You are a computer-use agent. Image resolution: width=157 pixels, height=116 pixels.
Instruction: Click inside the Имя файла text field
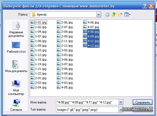87,102
